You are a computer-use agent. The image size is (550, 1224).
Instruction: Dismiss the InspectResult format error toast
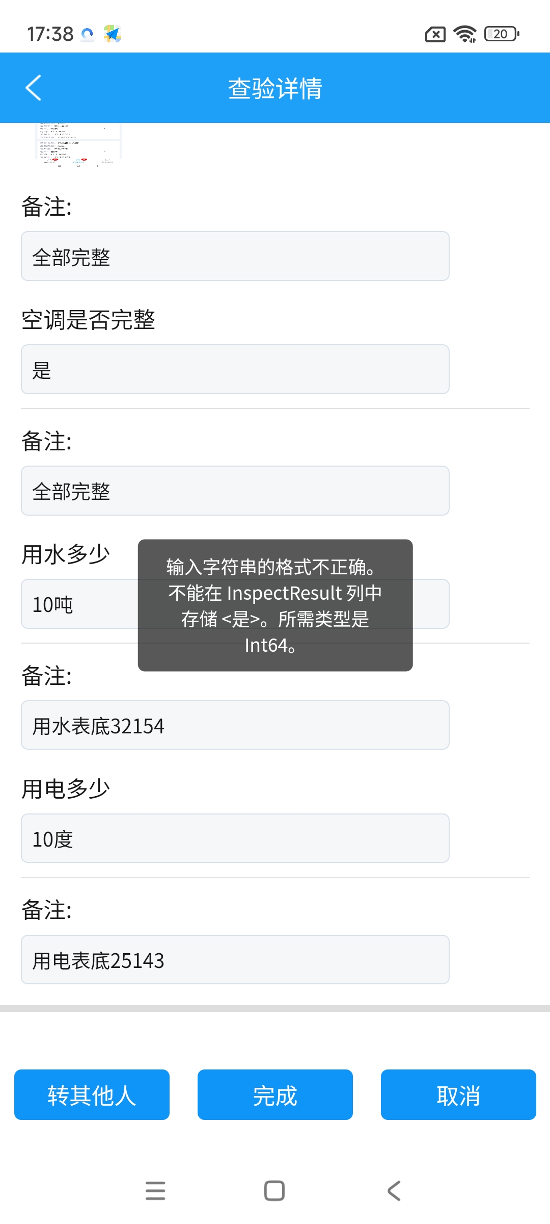275,605
